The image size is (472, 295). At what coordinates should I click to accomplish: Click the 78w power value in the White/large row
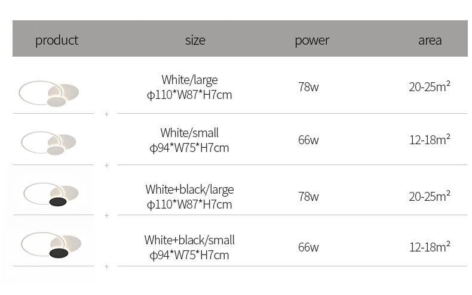(x=308, y=87)
